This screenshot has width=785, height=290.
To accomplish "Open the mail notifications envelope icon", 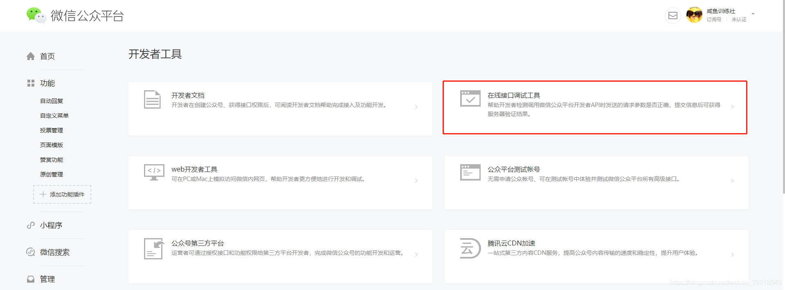I will click(x=673, y=16).
